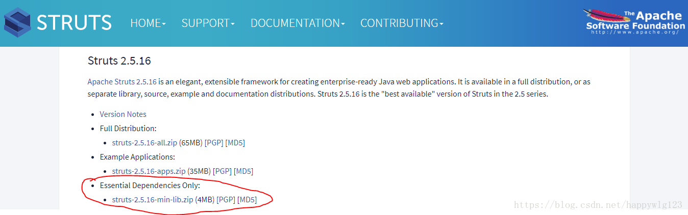688x215 pixels.
Task: Select the 'Example Applications:' list label
Action: point(137,157)
